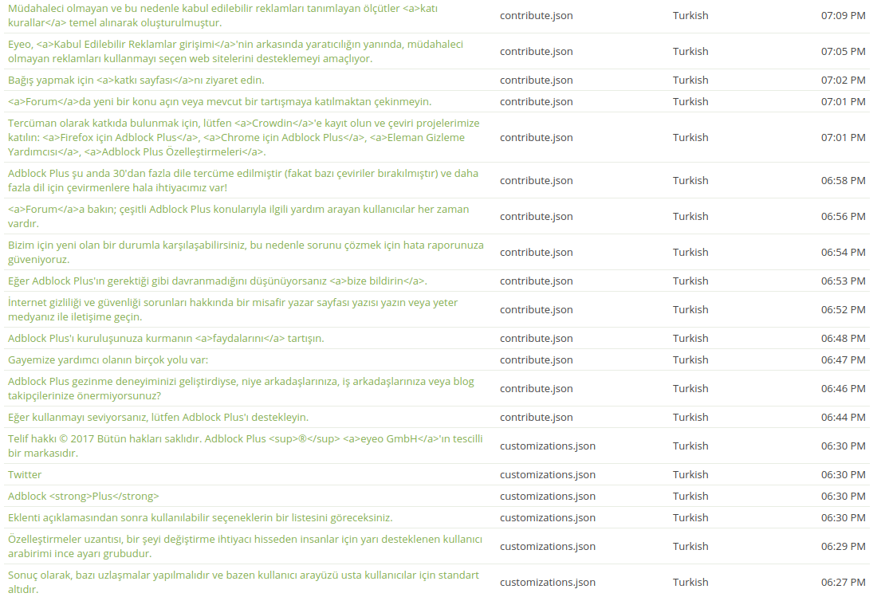Click Turkish in the 06:27 PM row
Screen dimensions: 889x597
[690, 582]
